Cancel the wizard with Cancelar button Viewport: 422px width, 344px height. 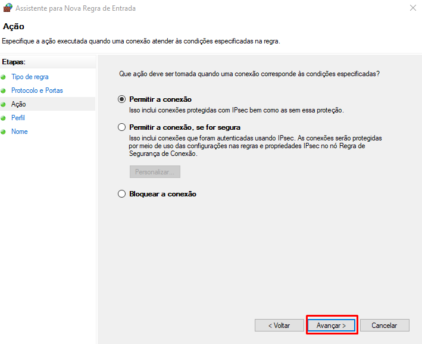pyautogui.click(x=385, y=326)
